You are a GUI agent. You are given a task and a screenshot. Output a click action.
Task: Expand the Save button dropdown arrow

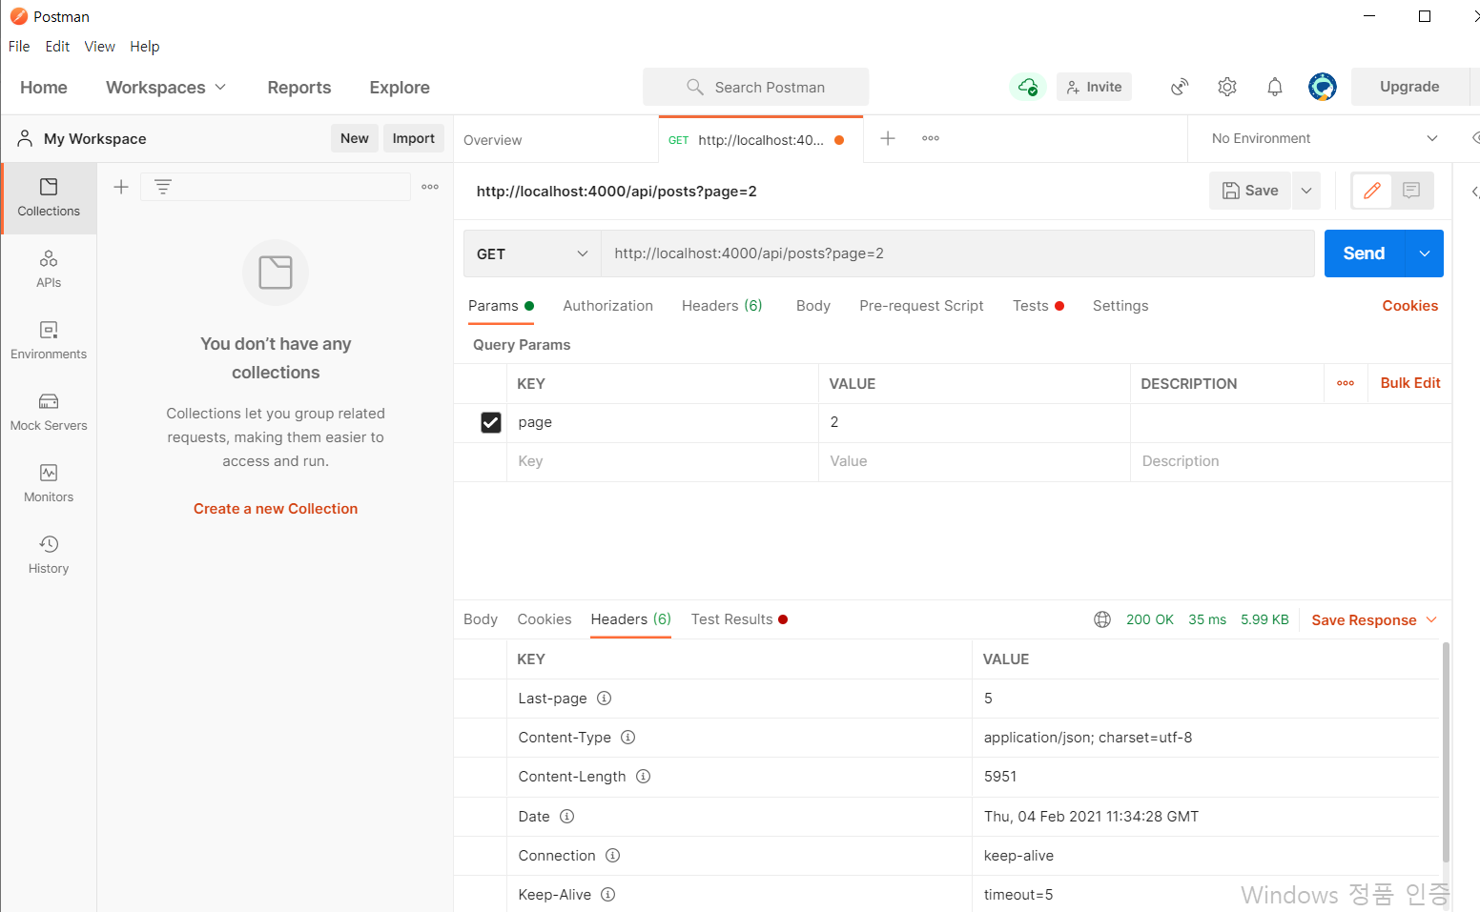[x=1306, y=191]
